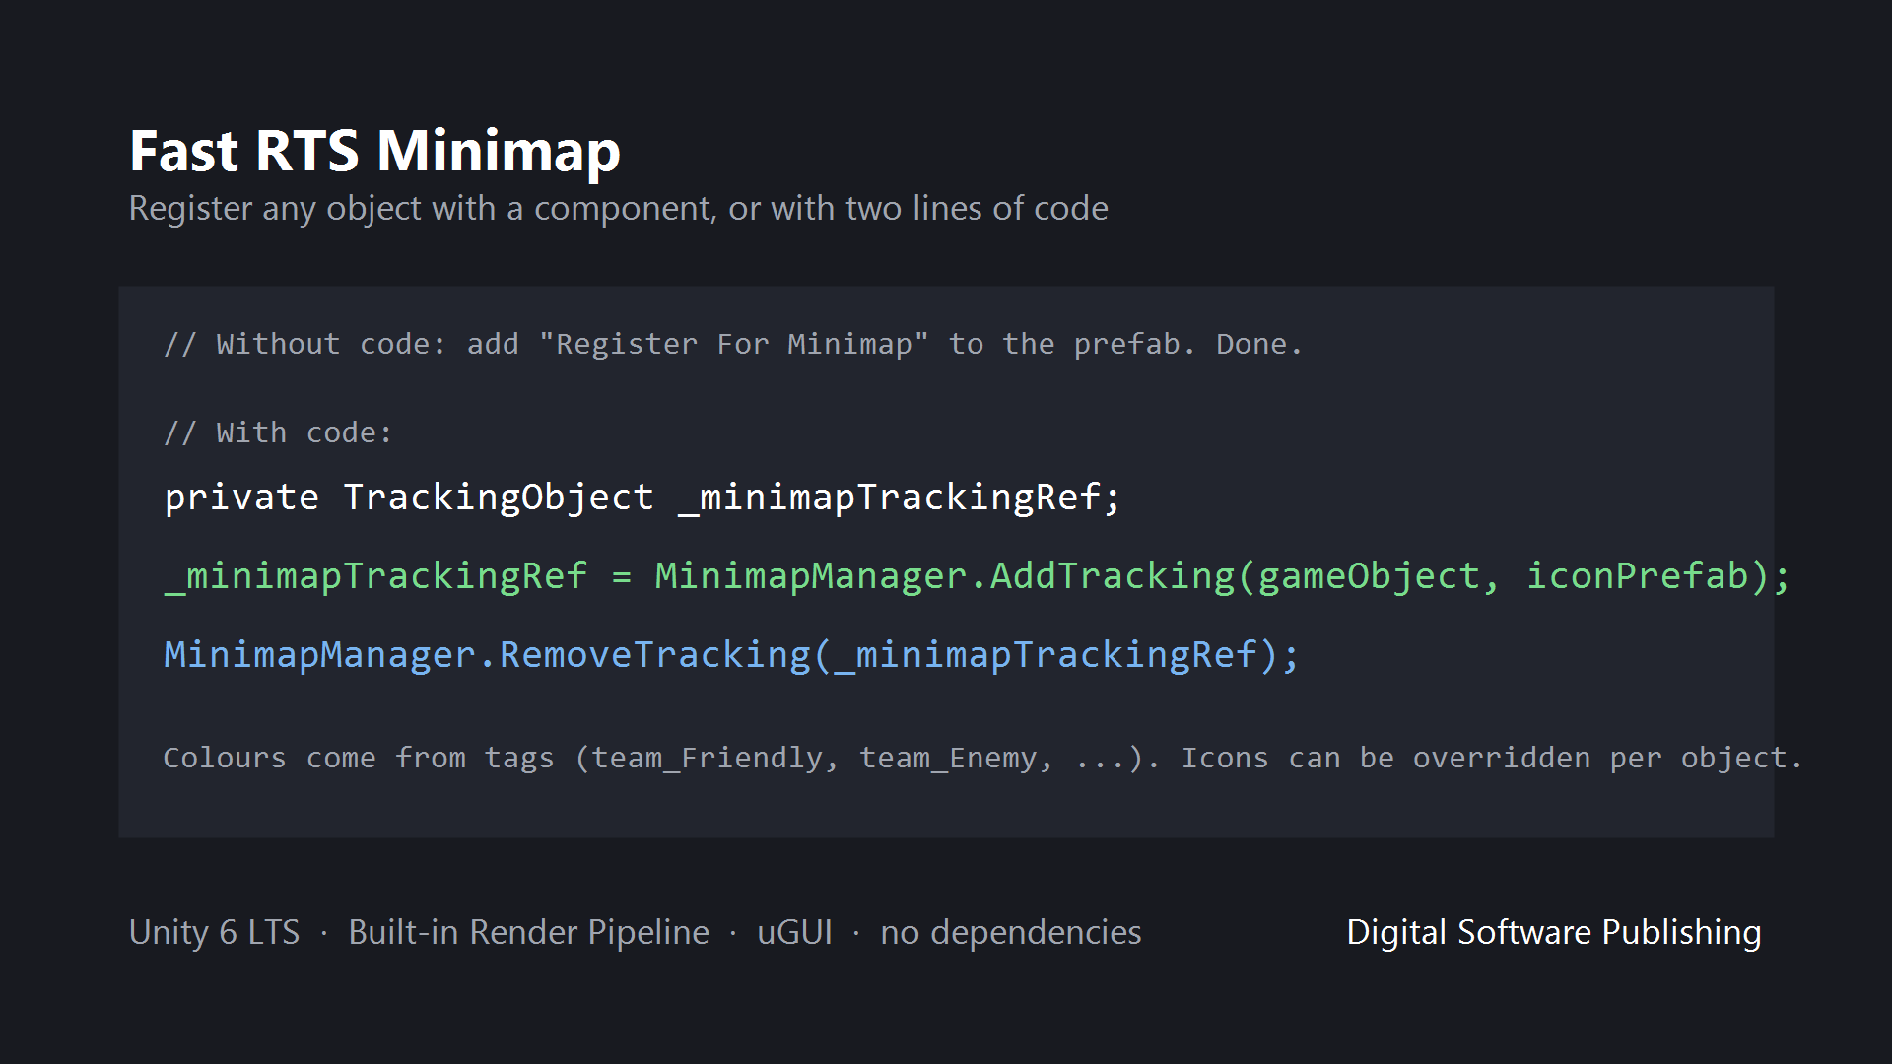
Task: Click the subtitle about registering objects
Action: pyautogui.click(x=618, y=209)
